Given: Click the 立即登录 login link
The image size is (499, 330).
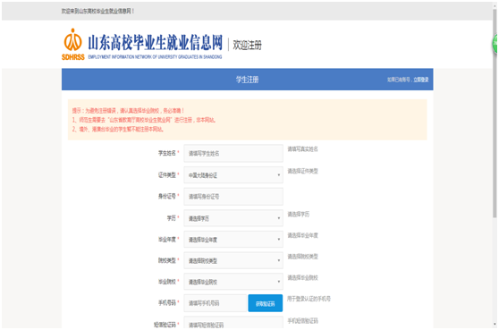Looking at the screenshot, I should tap(421, 80).
